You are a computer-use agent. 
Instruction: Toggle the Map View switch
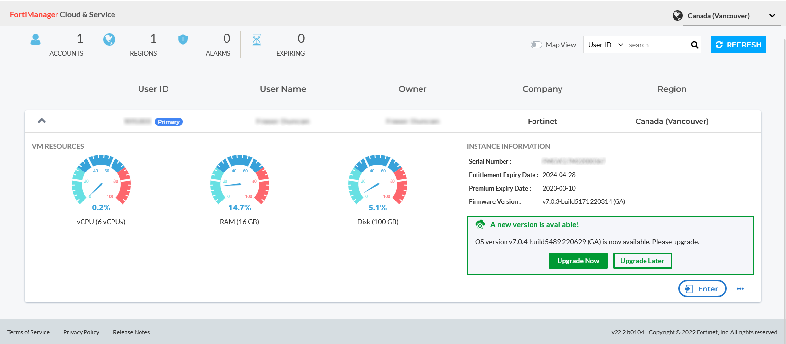[x=536, y=45]
